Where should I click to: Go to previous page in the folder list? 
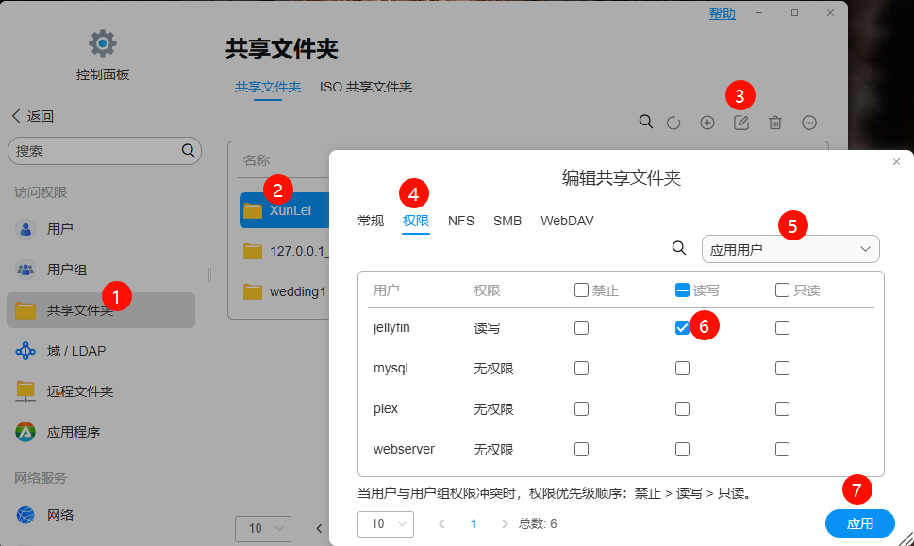319,528
